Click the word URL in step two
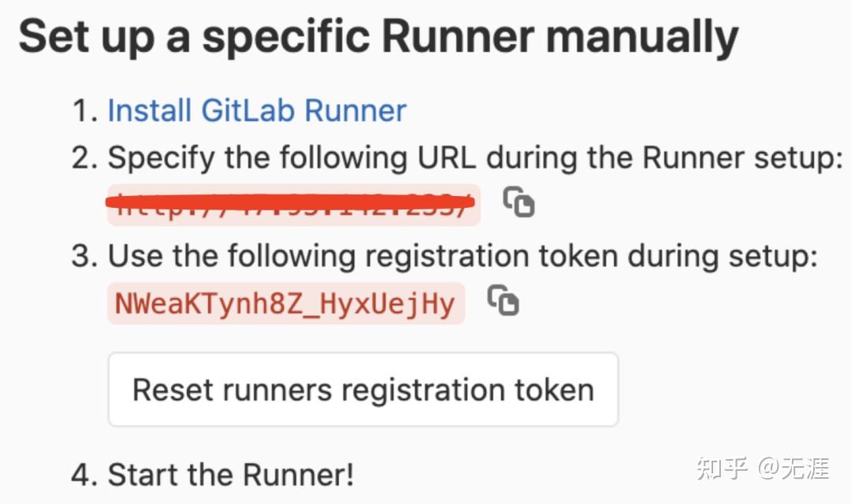851x504 pixels. tap(447, 158)
